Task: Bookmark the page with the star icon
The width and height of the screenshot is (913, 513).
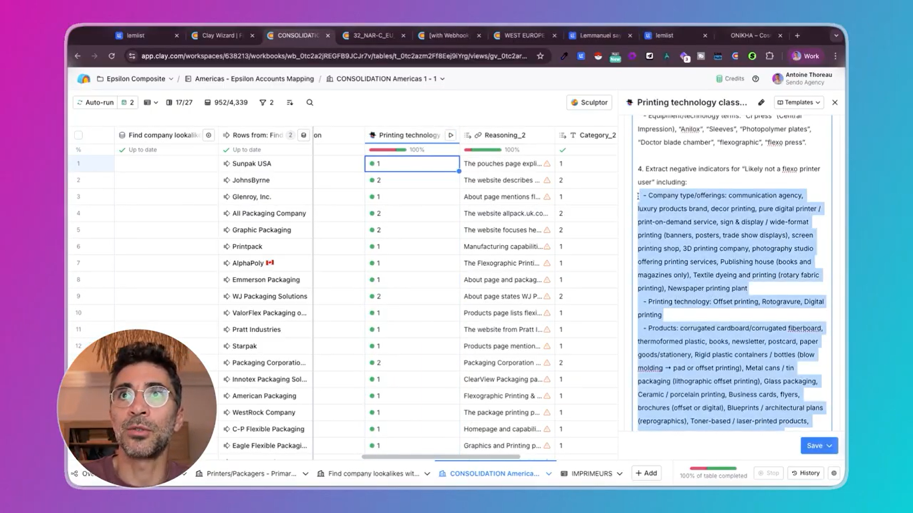Action: (540, 56)
